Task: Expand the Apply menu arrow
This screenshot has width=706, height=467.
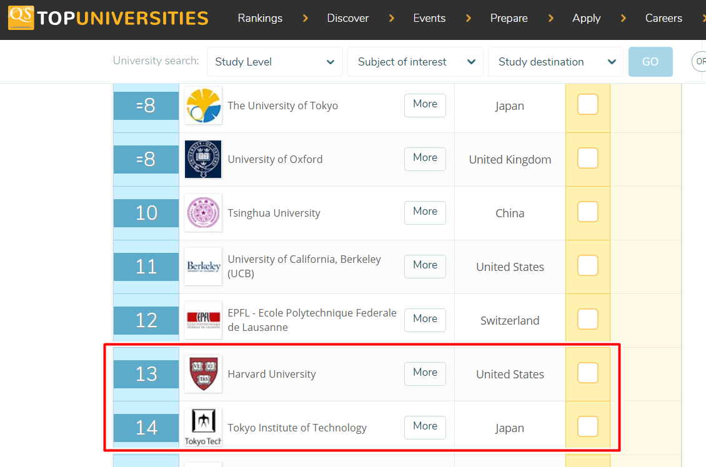Action: (x=623, y=18)
